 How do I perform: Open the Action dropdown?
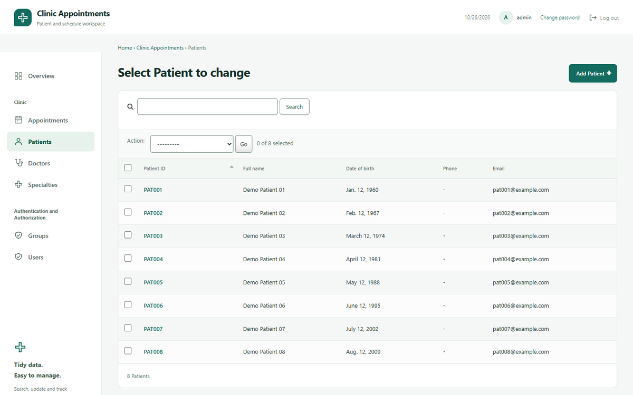[x=191, y=144]
